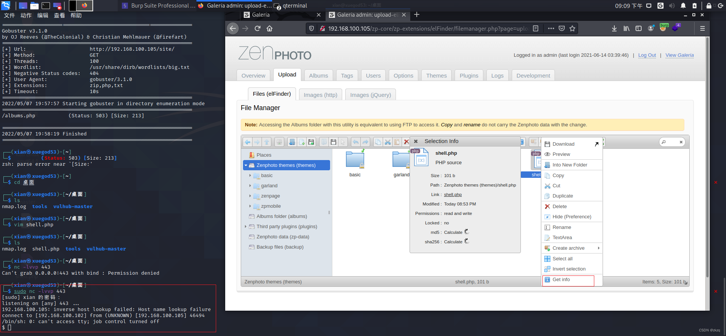726x336 pixels.
Task: Click the shell.php PHP icon in Selection Info
Action: tap(420, 157)
